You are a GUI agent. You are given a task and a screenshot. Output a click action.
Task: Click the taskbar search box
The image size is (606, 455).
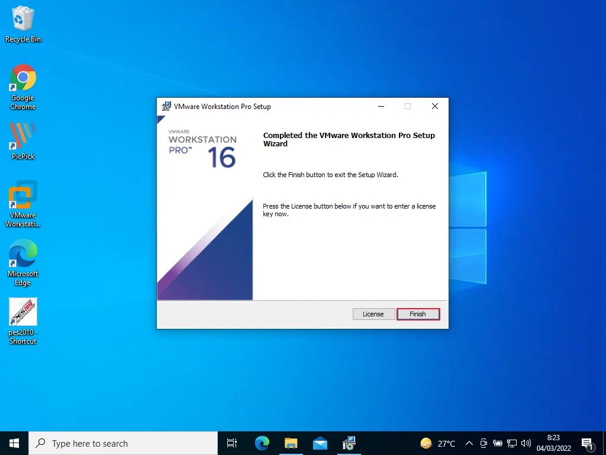tap(123, 443)
